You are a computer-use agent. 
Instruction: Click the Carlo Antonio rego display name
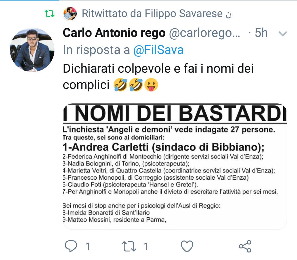pos(114,33)
